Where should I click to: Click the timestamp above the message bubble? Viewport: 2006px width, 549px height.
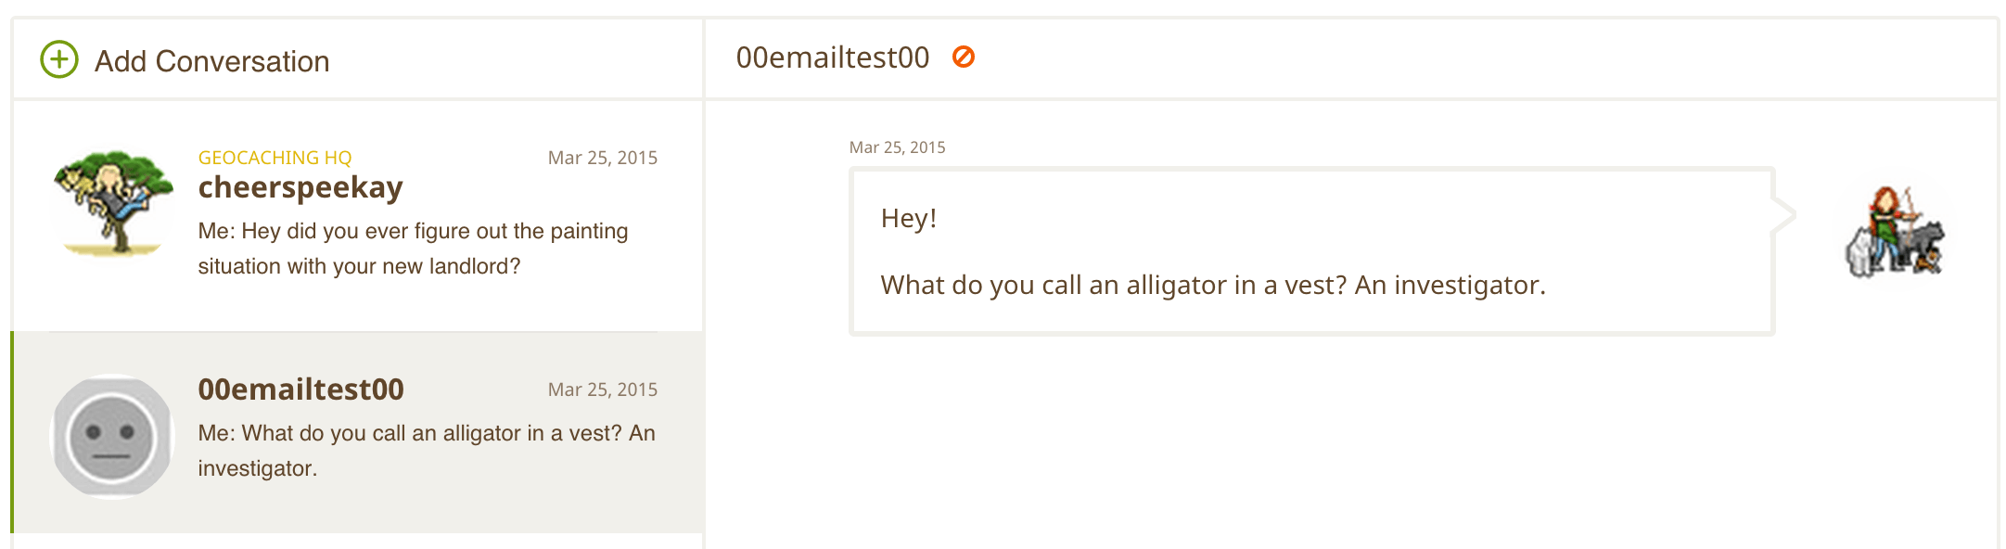click(x=897, y=147)
